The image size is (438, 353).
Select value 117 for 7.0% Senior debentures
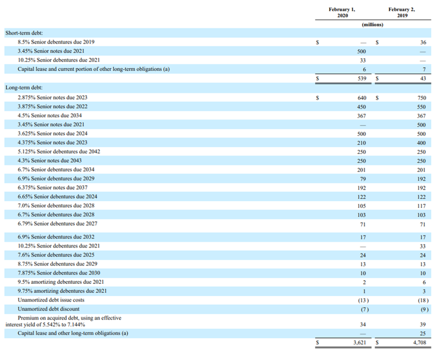click(421, 206)
